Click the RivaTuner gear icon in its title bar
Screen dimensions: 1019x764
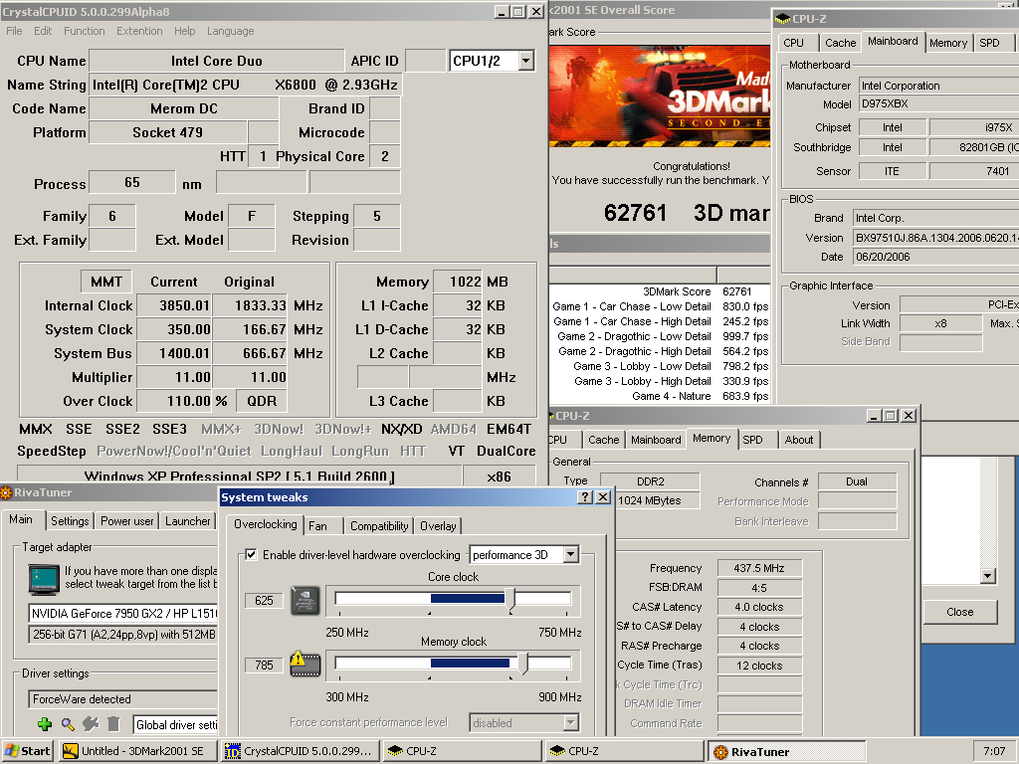(6, 492)
